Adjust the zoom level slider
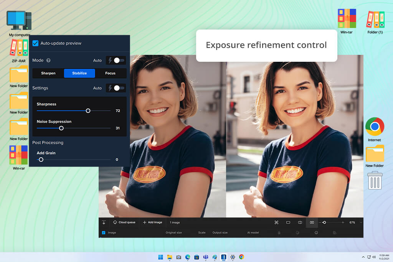 click(324, 222)
